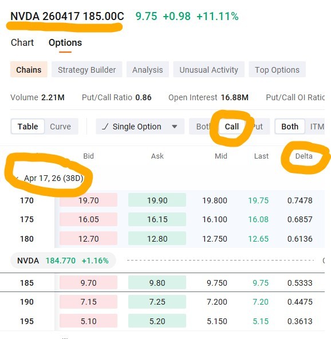Sort by the Ask column header
The image size is (331, 339).
pos(157,156)
